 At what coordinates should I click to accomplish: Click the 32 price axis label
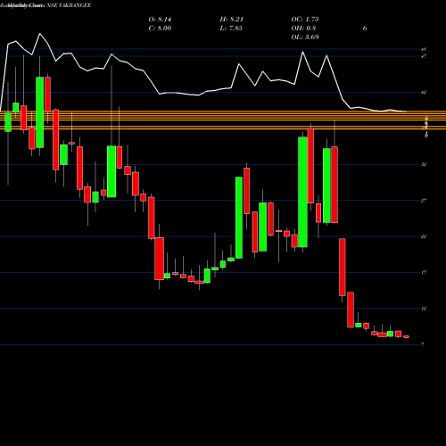(424, 164)
